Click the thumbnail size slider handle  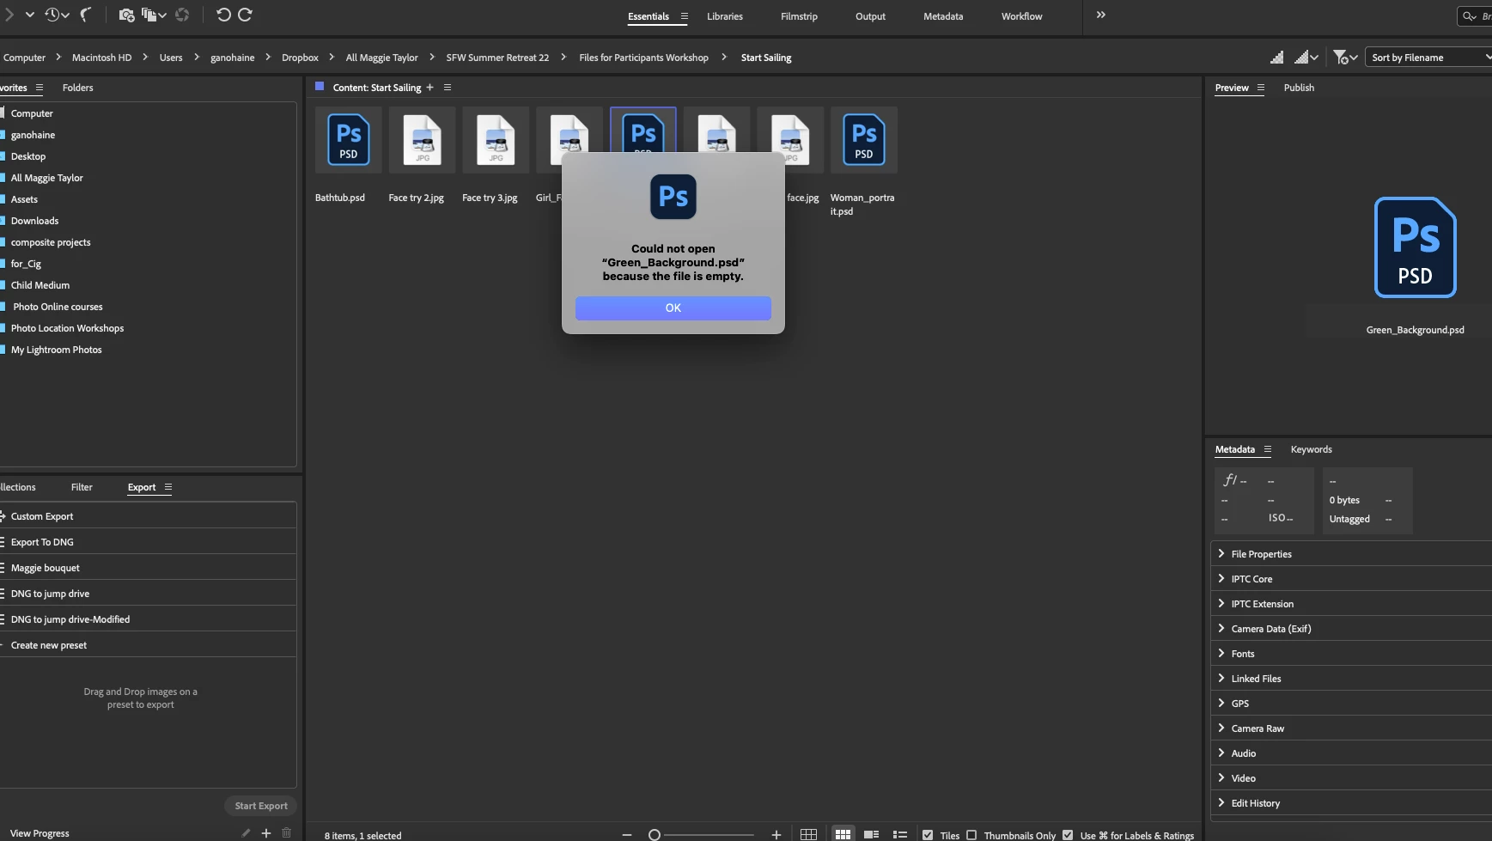click(655, 835)
